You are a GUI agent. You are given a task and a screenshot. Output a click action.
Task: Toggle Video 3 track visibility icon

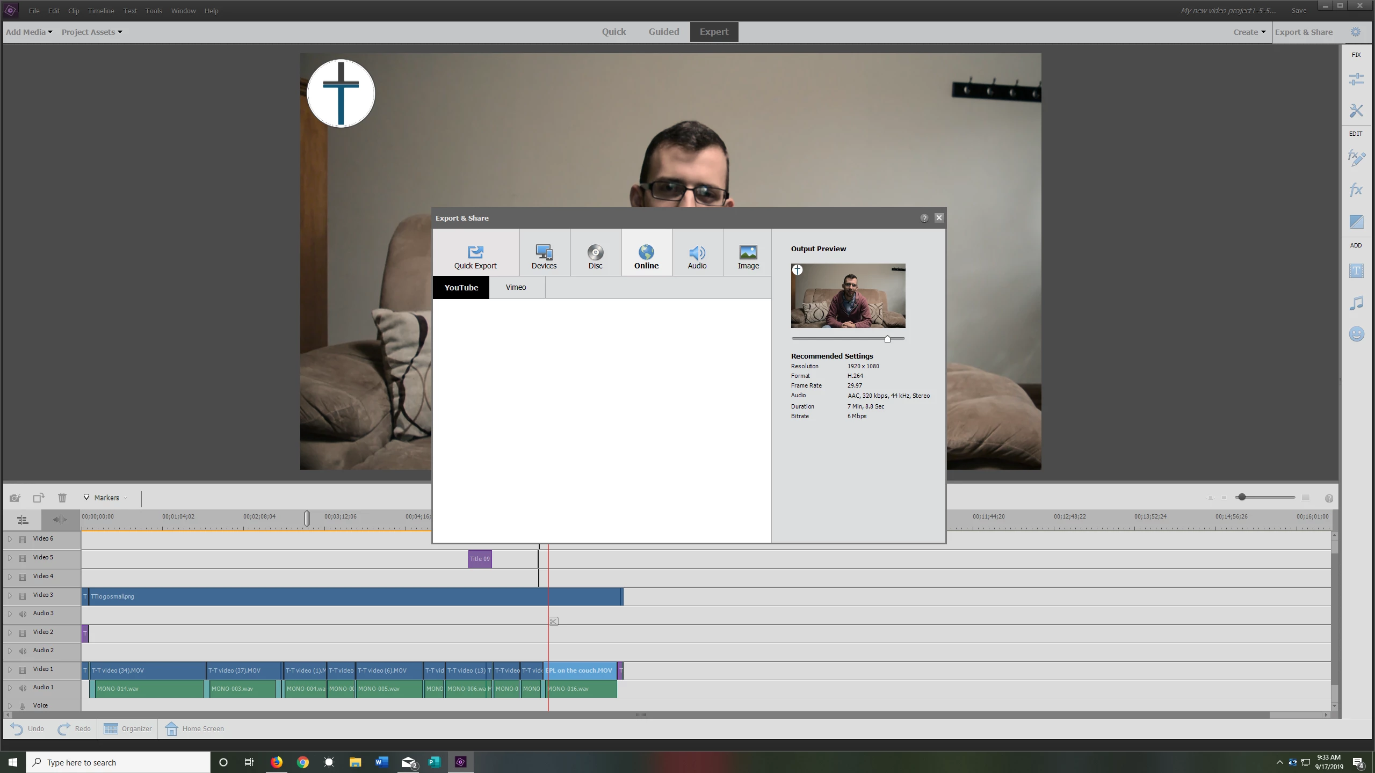(x=23, y=595)
